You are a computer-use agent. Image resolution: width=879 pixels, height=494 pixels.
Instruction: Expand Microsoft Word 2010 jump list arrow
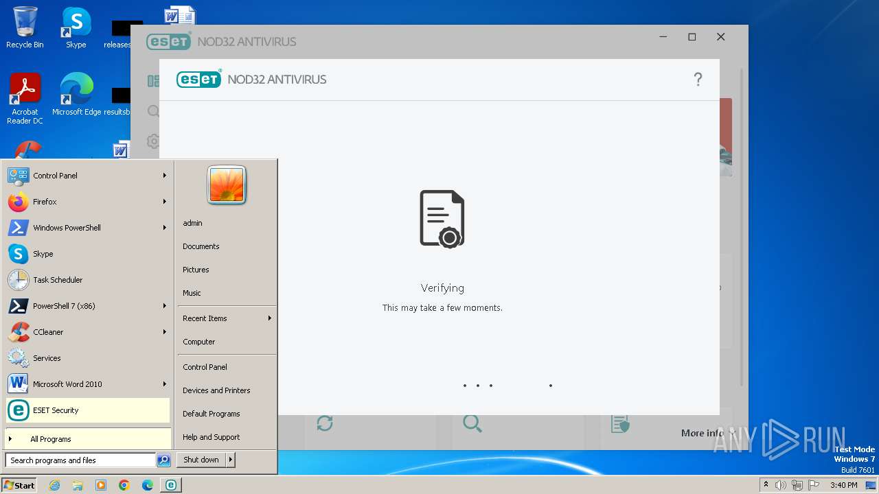pos(165,384)
